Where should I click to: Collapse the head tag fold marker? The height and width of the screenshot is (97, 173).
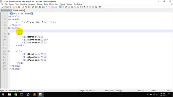point(9,19)
